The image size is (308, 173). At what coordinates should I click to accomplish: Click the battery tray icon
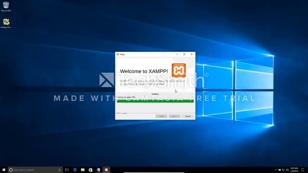pyautogui.click(x=280, y=170)
